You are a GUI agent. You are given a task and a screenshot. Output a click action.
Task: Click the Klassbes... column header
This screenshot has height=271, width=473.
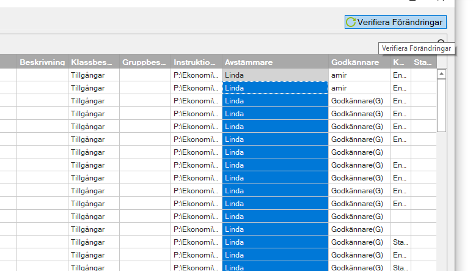(x=94, y=62)
